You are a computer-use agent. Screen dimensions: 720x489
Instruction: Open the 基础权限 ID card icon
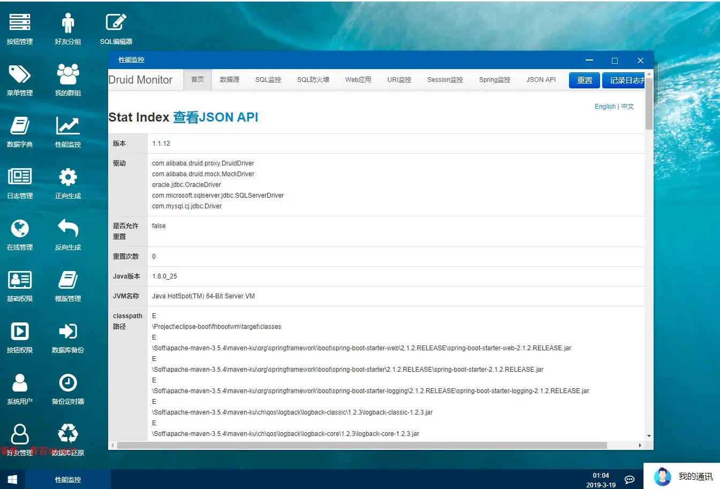coord(20,285)
